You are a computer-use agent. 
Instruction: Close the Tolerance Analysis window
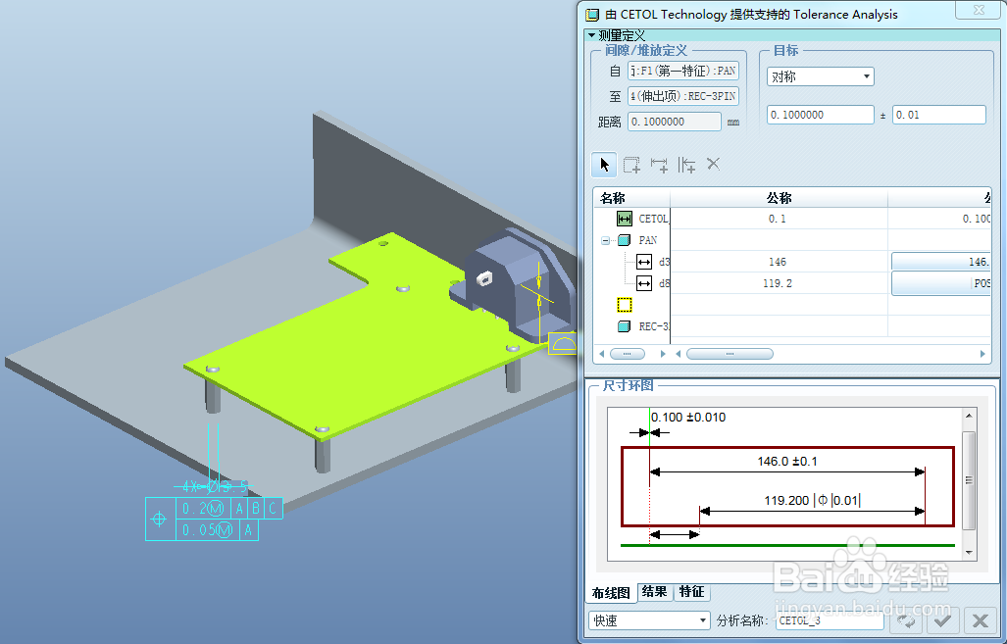979,10
